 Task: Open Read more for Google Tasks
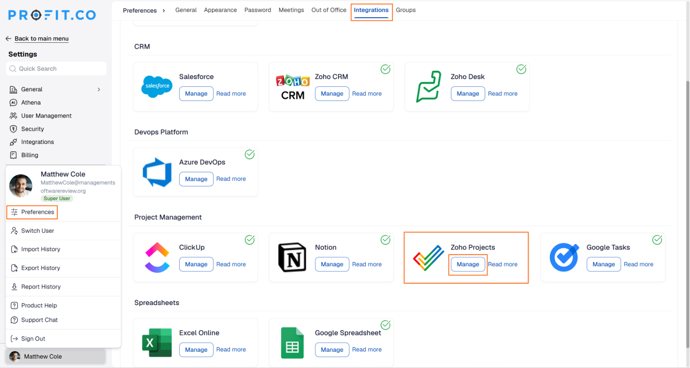point(638,264)
